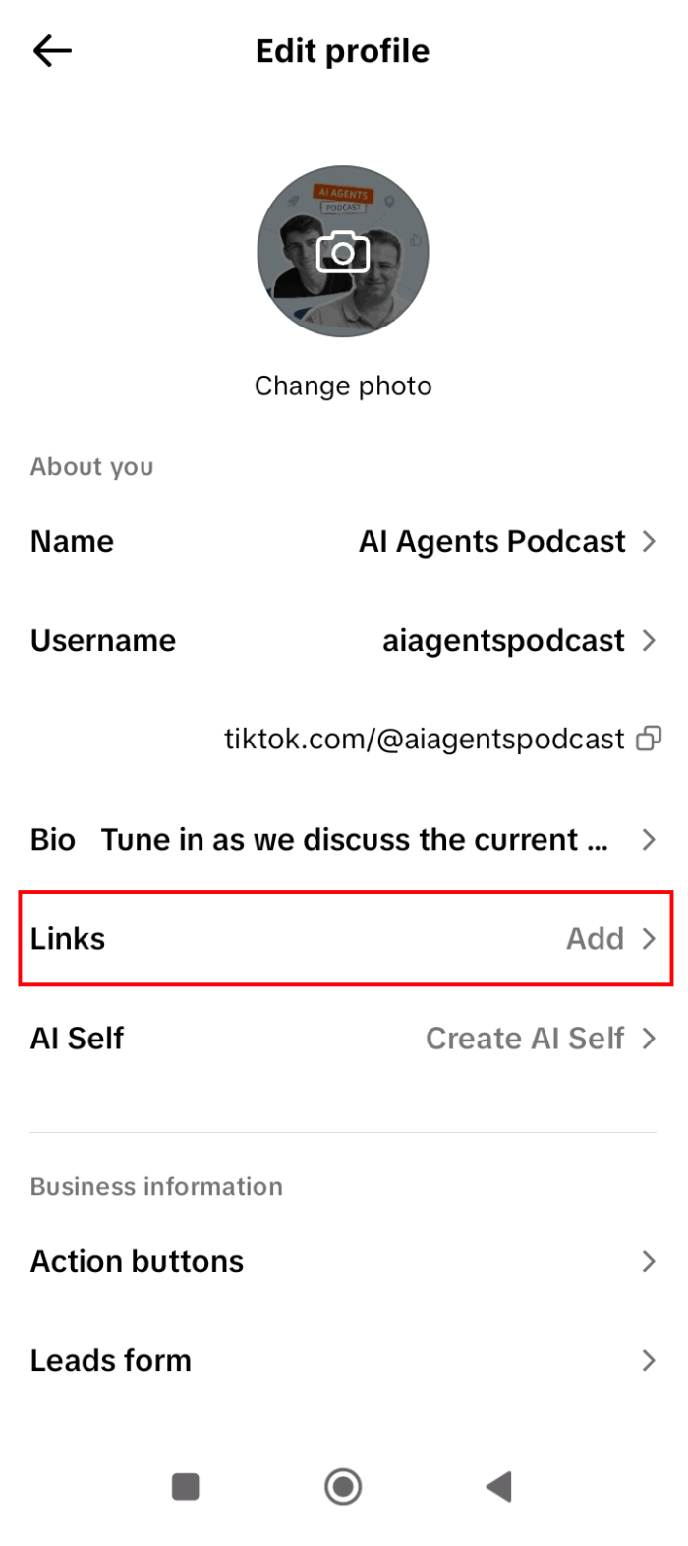Copy the tiktok.com profile link icon

(649, 739)
